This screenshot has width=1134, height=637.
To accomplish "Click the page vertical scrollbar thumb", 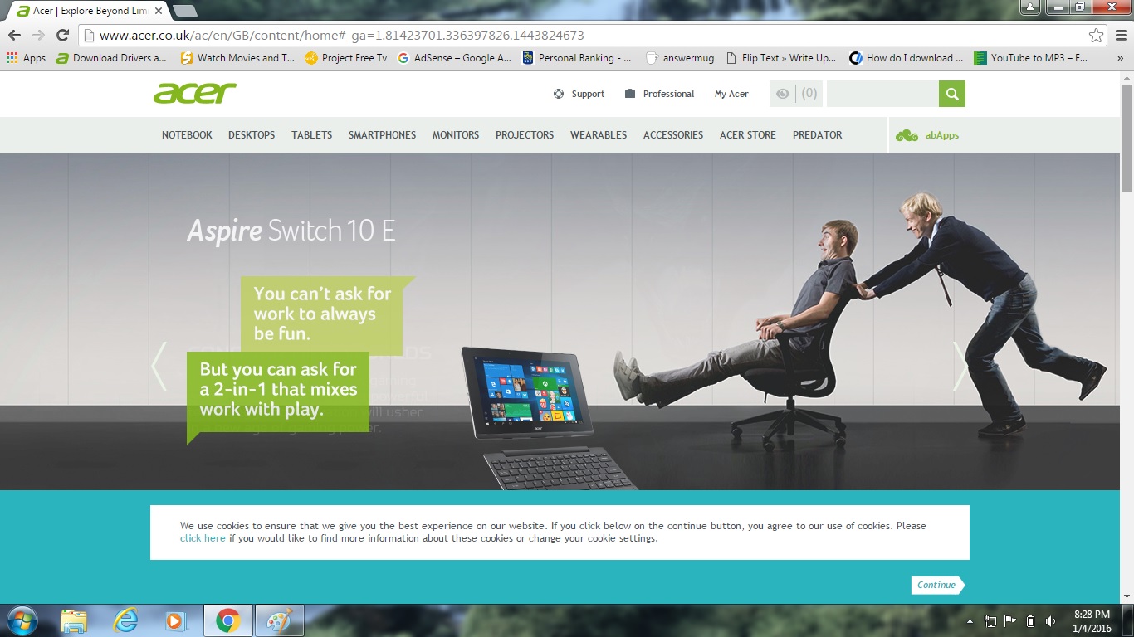I will (1127, 139).
